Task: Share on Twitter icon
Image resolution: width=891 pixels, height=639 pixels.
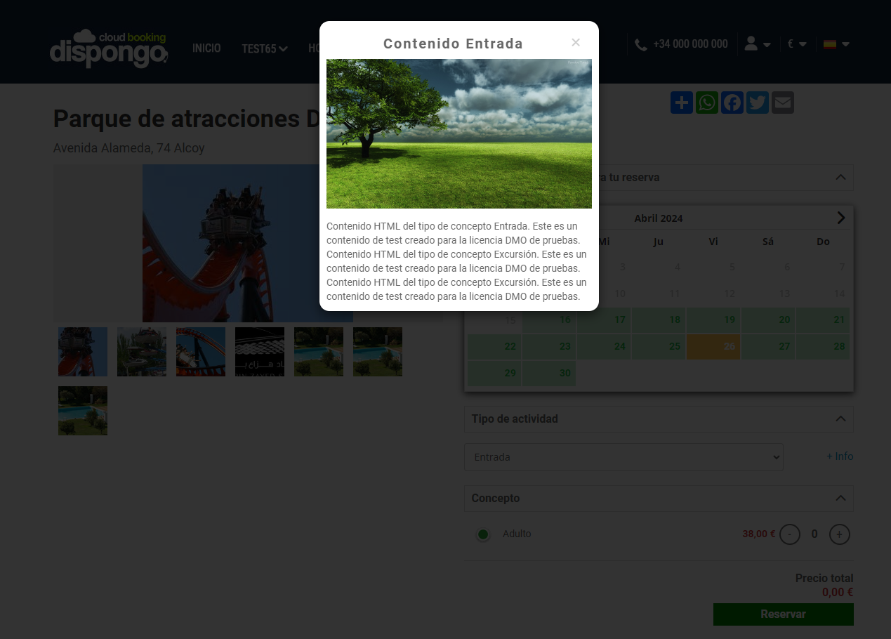Action: 758,103
